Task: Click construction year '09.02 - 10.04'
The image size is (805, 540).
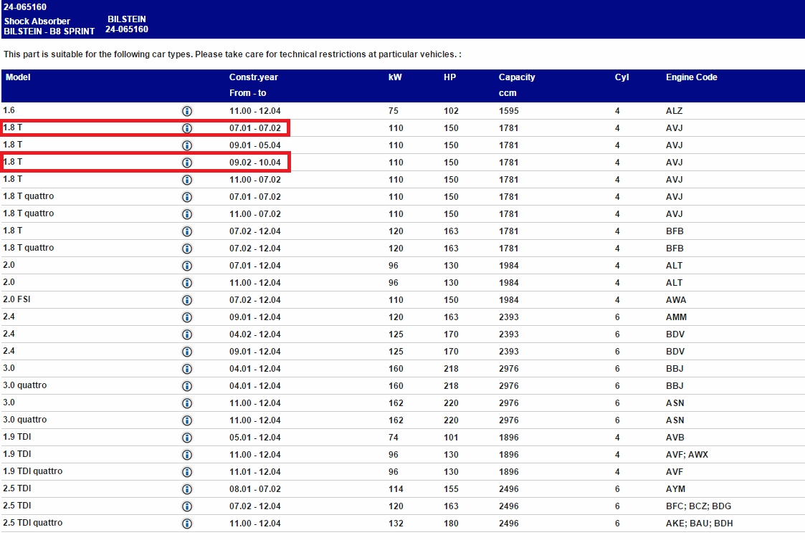Action: 255,163
